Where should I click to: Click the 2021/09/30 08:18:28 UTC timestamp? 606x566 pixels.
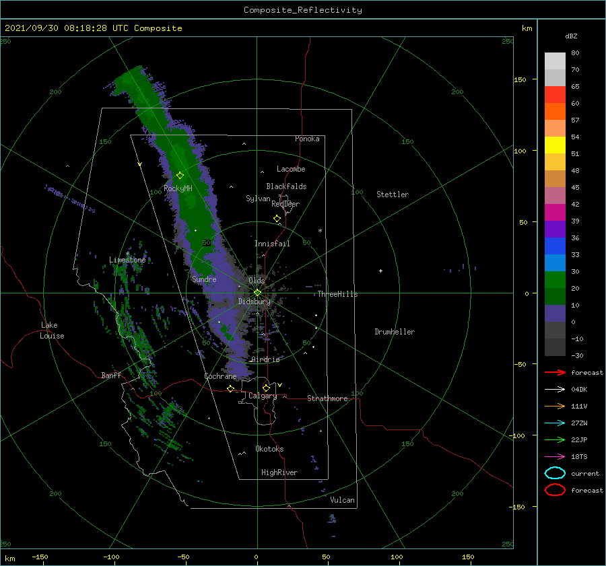[x=66, y=28]
